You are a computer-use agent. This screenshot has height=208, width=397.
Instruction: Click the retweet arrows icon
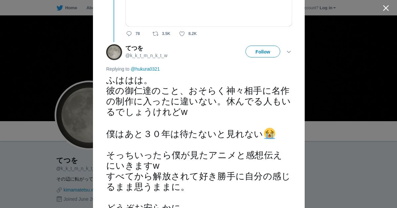[x=155, y=34]
